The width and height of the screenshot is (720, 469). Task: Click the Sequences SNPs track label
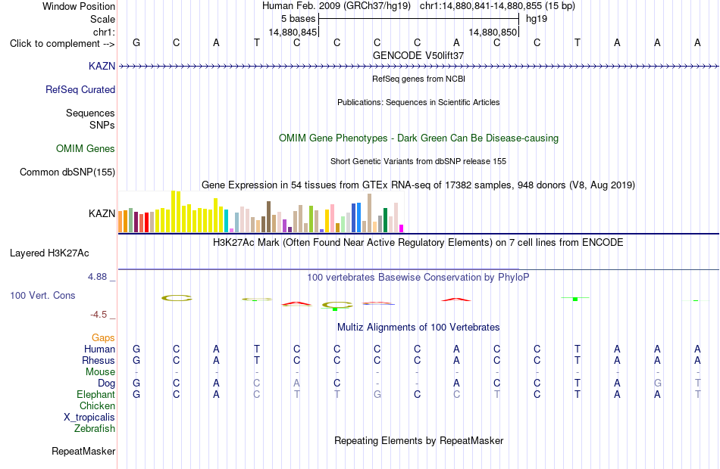point(90,119)
